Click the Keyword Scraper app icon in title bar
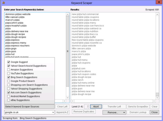Screen dimensions: 163x121 (x=3, y=3)
